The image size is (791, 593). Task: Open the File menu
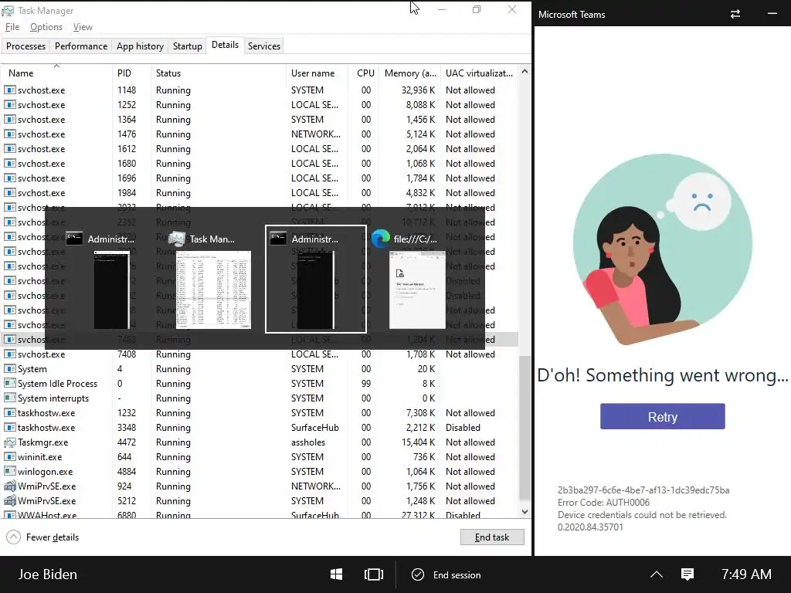pos(12,27)
